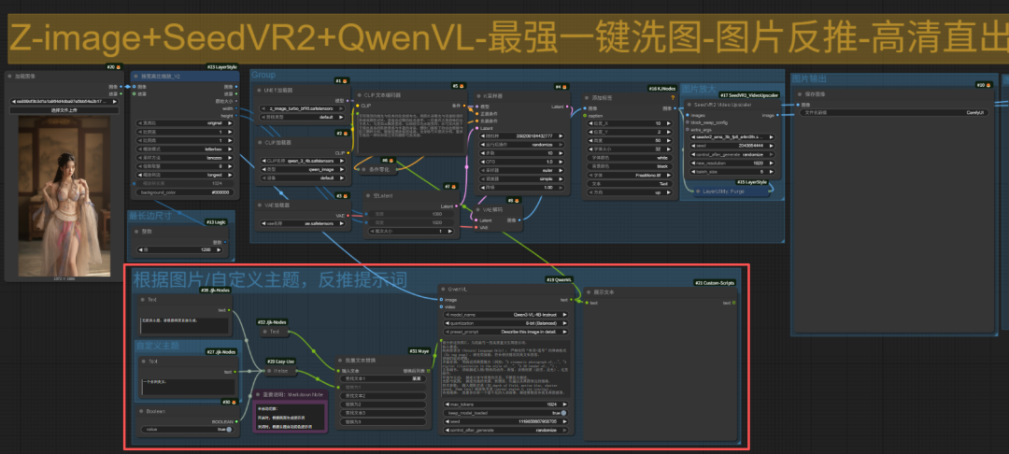Open the QwenVL model_name dropdown
1009x454 pixels.
(505, 315)
